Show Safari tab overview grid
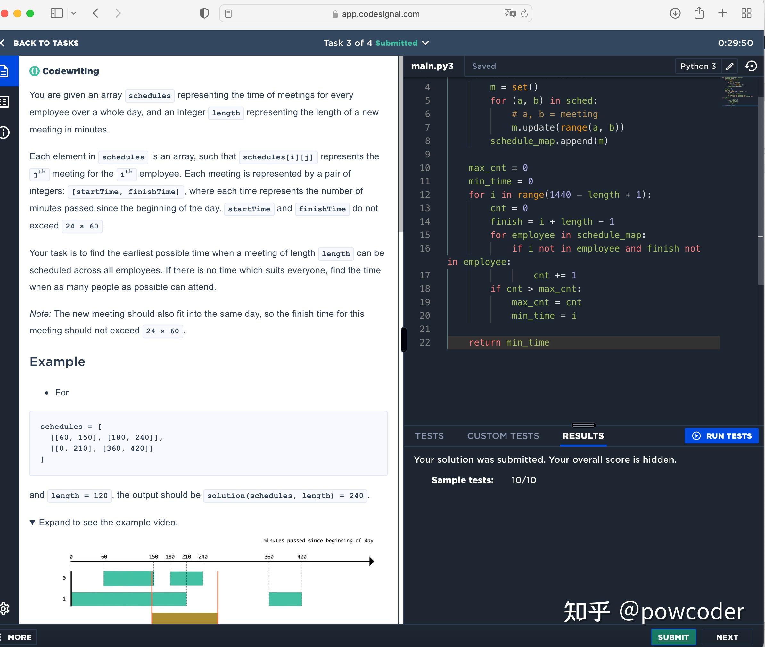765x647 pixels. [746, 13]
